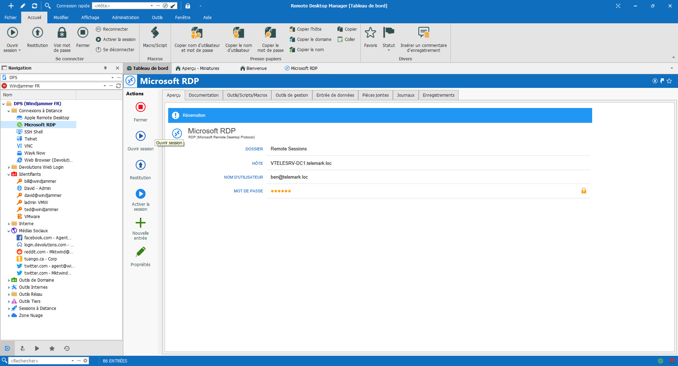
Task: Click the red Fermer action icon
Action: click(141, 107)
